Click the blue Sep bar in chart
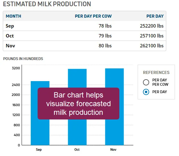The width and height of the screenshot is (179, 156). coord(40,132)
